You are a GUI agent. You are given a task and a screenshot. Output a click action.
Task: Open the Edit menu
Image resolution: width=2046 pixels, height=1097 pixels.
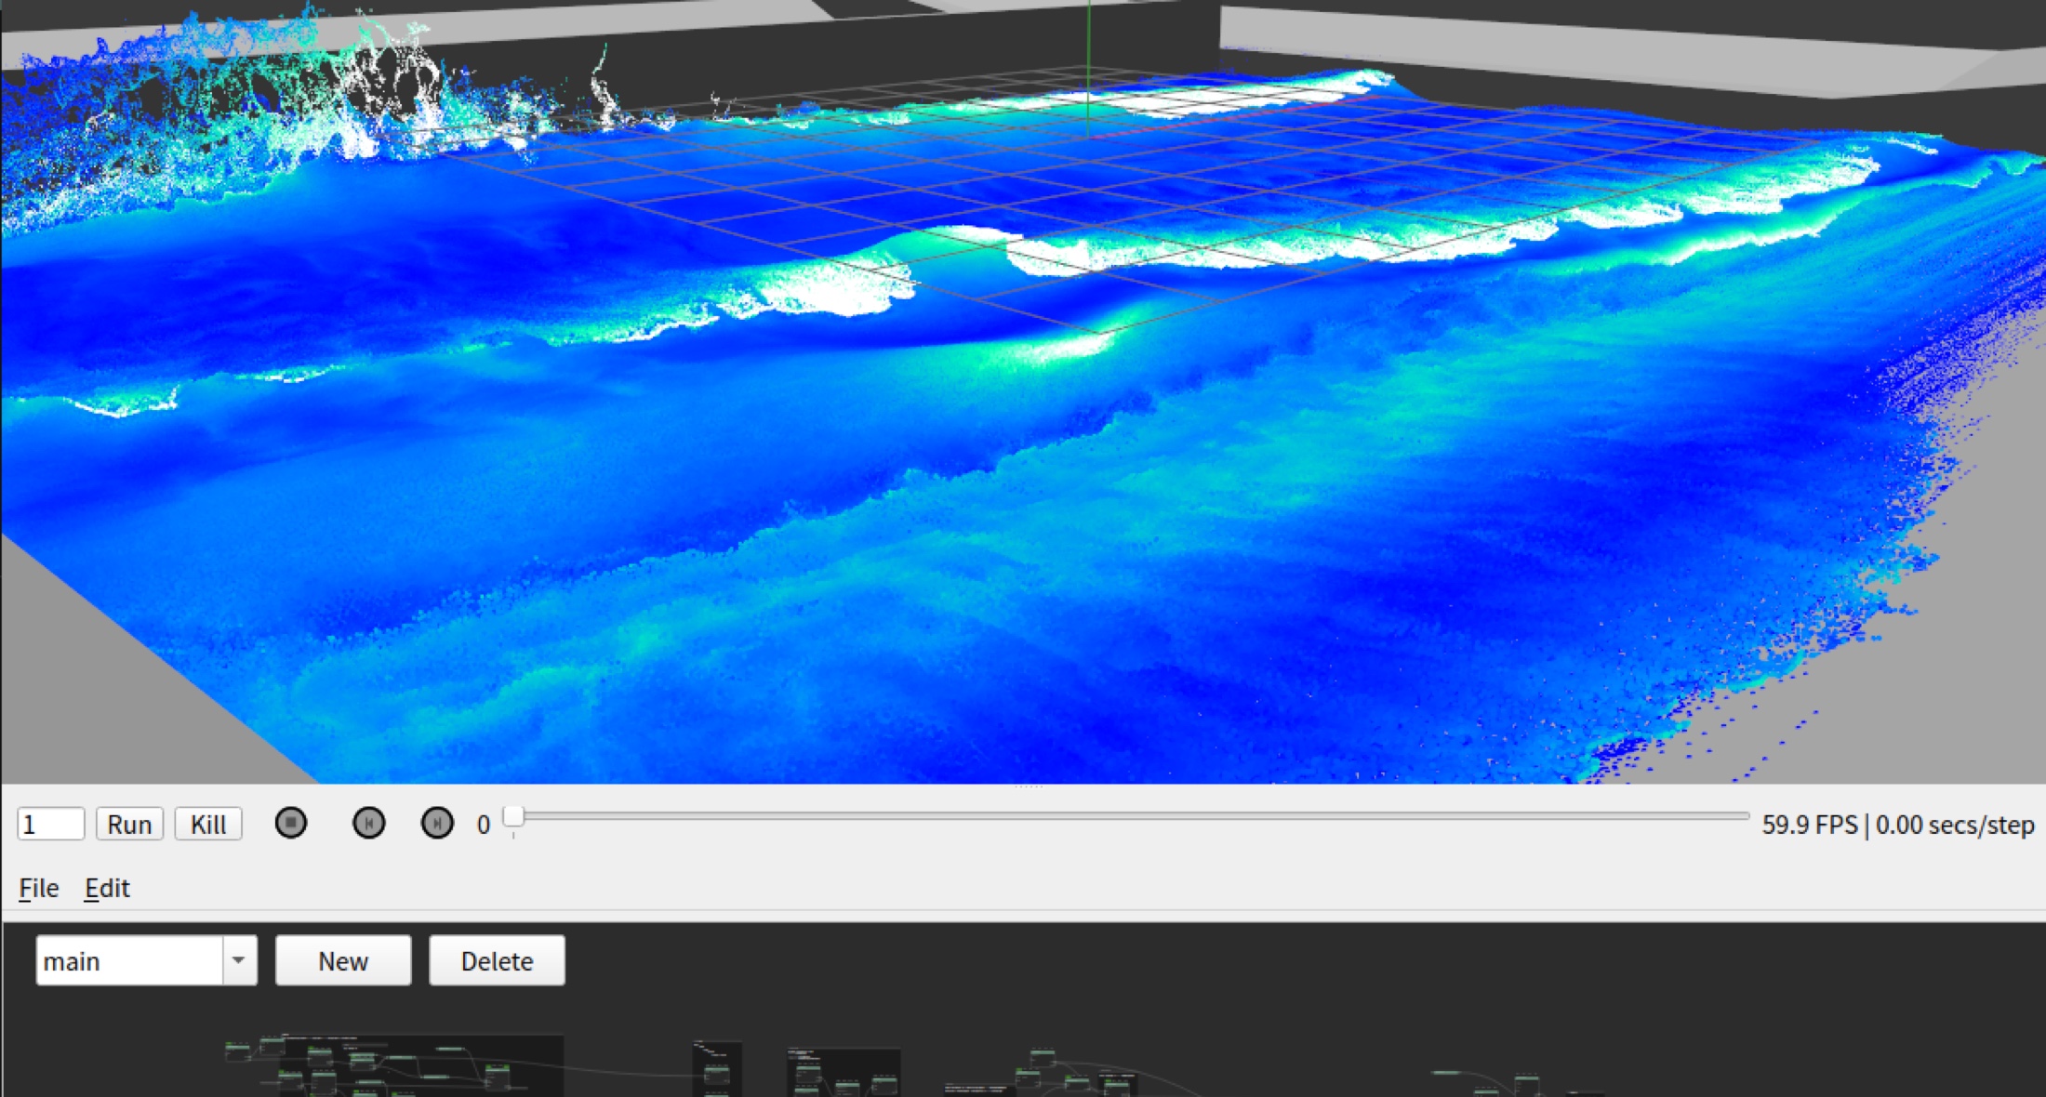pyautogui.click(x=107, y=888)
